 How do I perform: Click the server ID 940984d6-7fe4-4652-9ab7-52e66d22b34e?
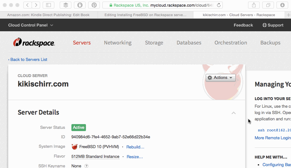111,137
